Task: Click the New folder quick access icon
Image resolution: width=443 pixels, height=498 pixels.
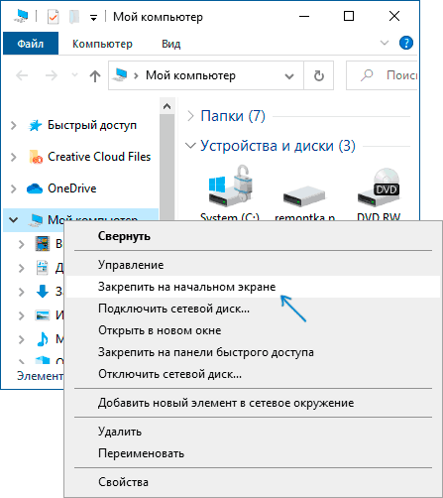Action: tap(74, 17)
